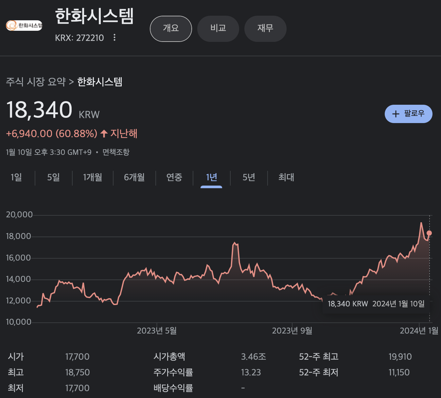441x398 pixels.
Task: Show the 최대 chart range
Action: point(286,177)
